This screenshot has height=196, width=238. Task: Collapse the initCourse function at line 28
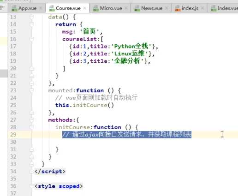[x=32, y=127]
